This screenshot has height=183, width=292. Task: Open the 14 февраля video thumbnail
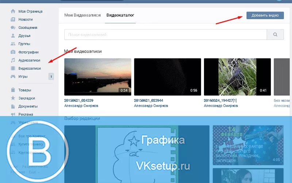248,145
